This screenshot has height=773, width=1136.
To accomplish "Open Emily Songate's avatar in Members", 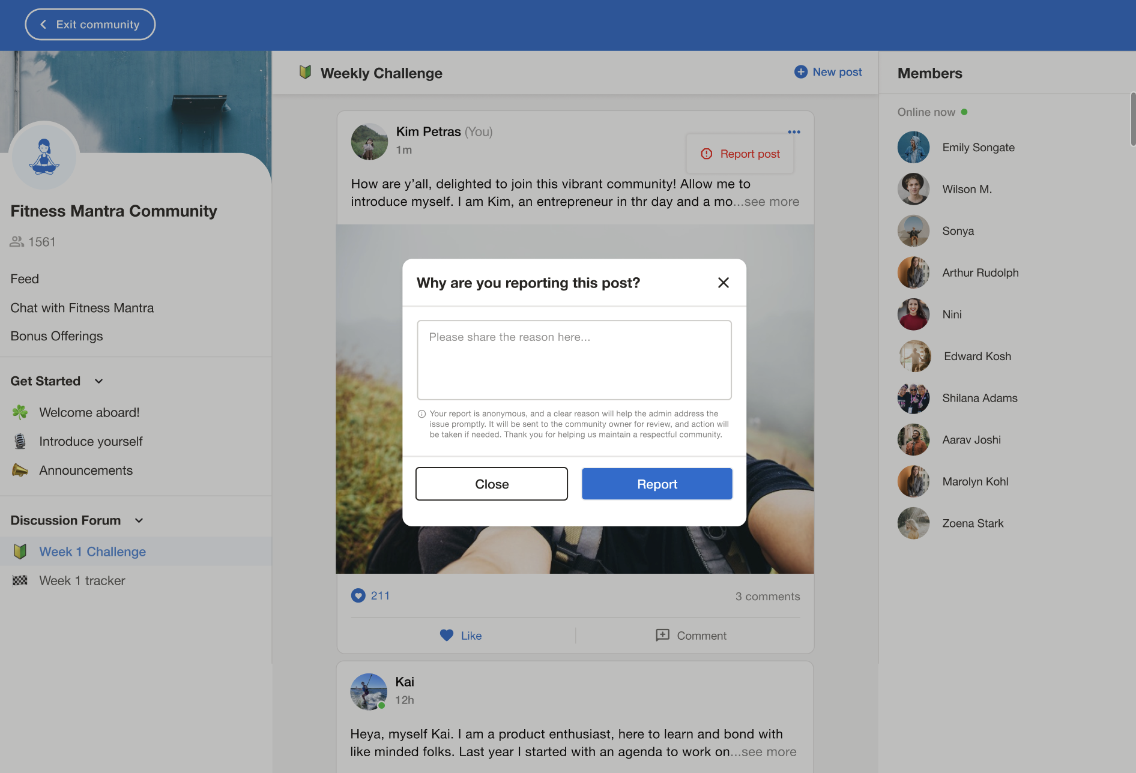I will click(913, 147).
